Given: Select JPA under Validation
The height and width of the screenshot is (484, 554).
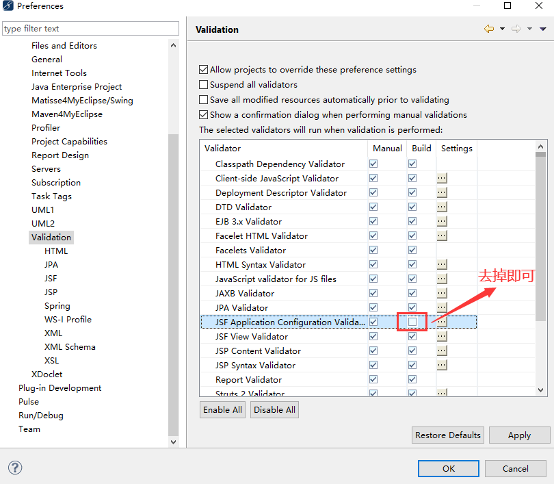Looking at the screenshot, I should pos(51,265).
